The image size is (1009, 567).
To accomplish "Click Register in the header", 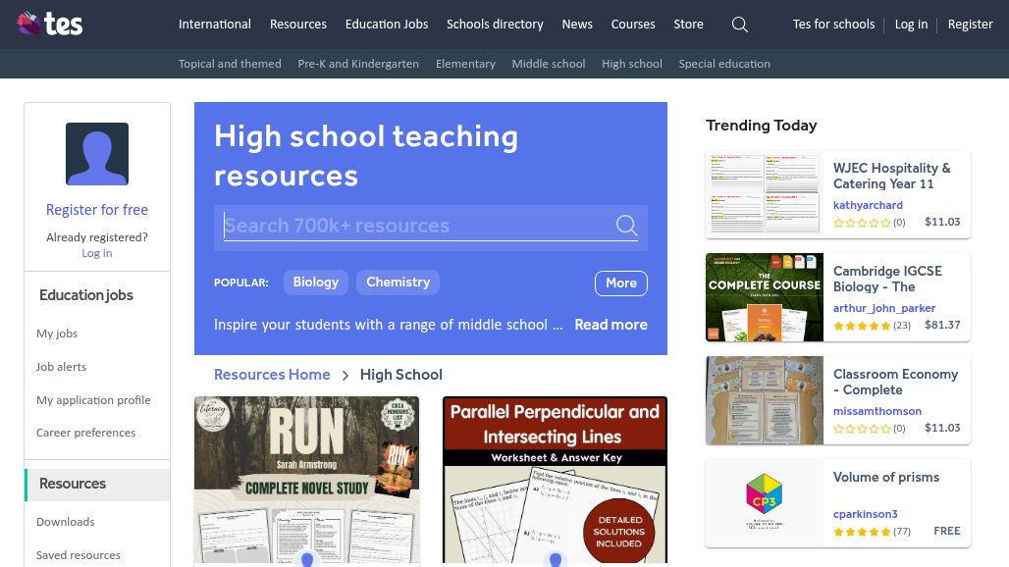I will pyautogui.click(x=970, y=25).
